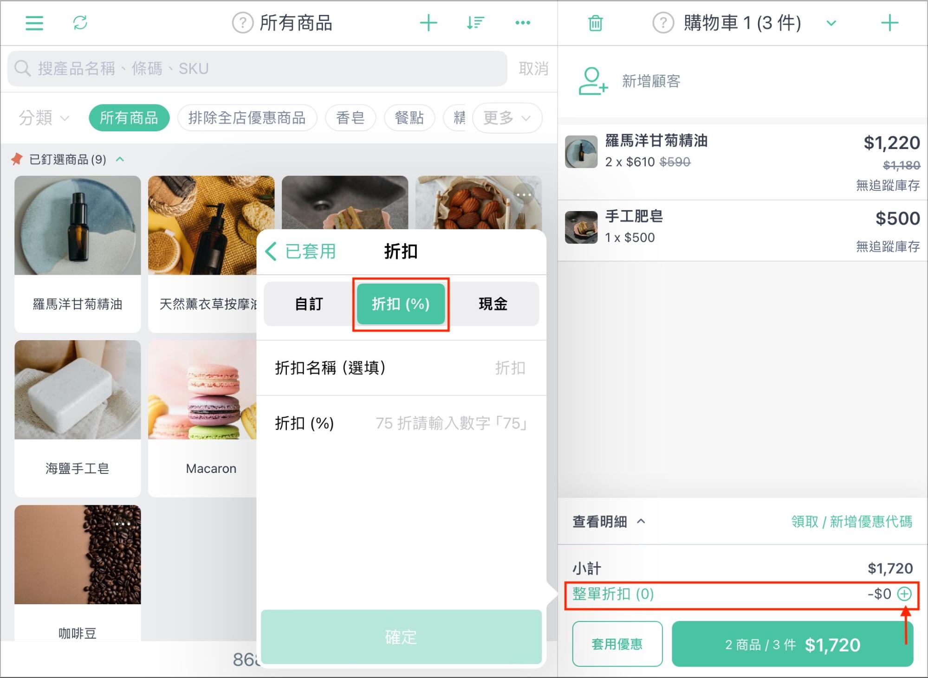Open help icon beside 所有商品

coord(242,23)
